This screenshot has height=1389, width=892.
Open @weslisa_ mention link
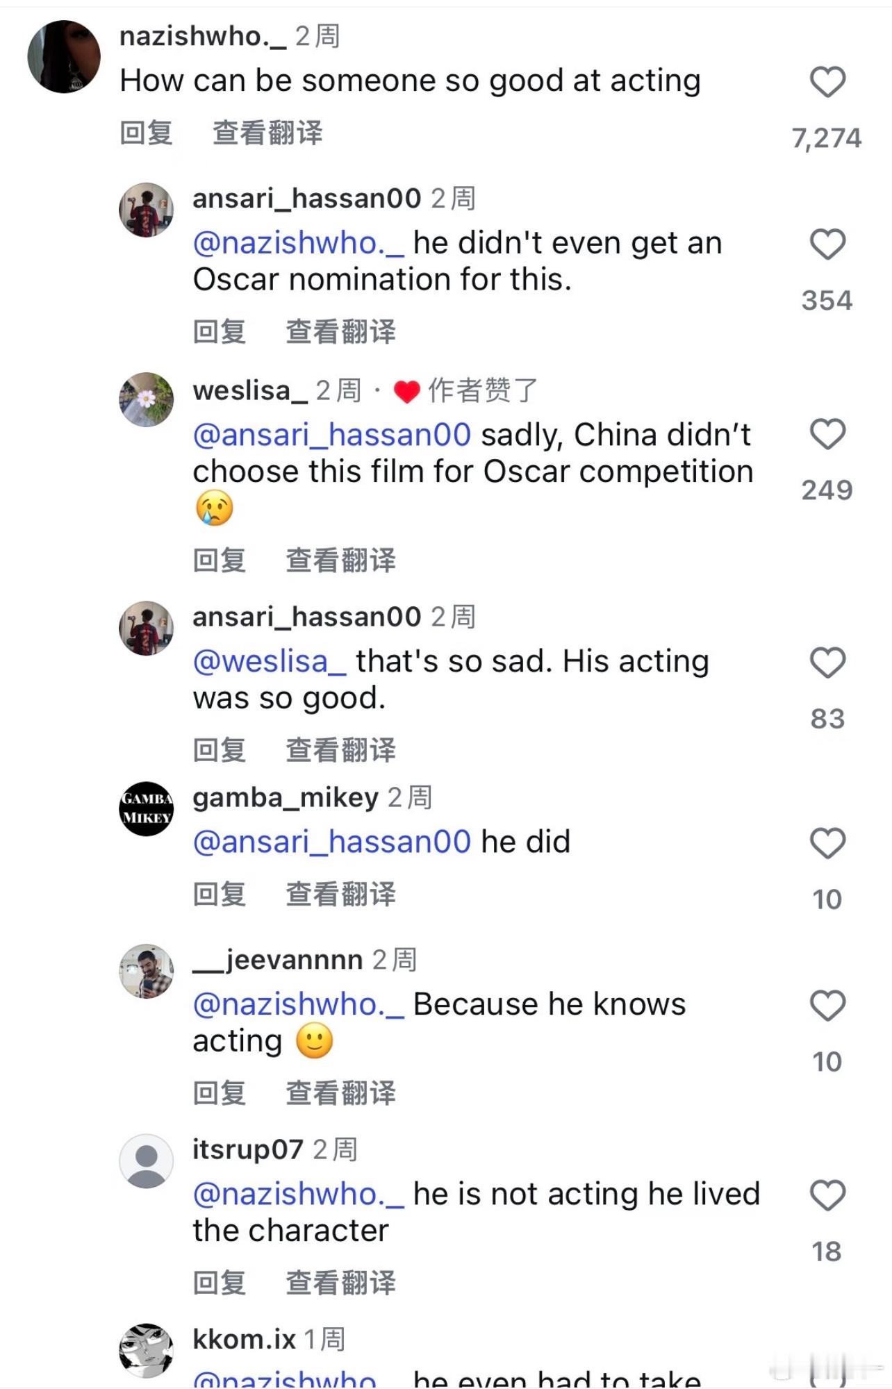tap(269, 661)
